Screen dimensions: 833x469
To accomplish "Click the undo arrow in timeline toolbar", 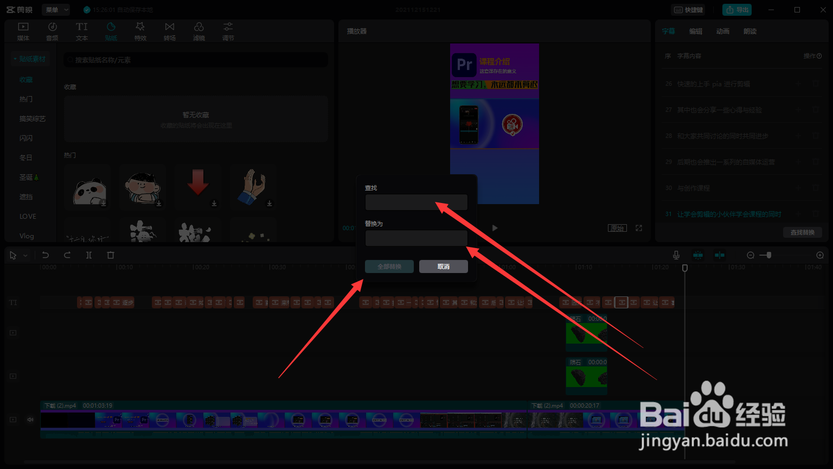I will 46,255.
